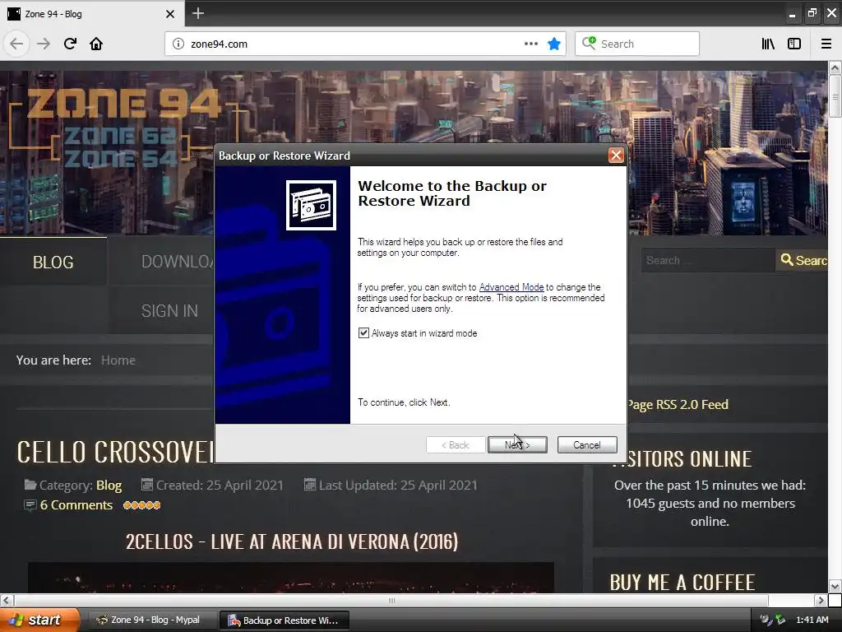Go back using the browser back arrow
Viewport: 842px width, 632px height.
(x=16, y=44)
